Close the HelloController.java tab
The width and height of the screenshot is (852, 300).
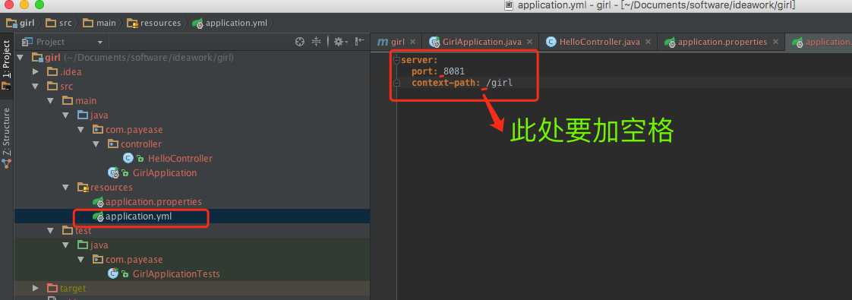(x=648, y=42)
